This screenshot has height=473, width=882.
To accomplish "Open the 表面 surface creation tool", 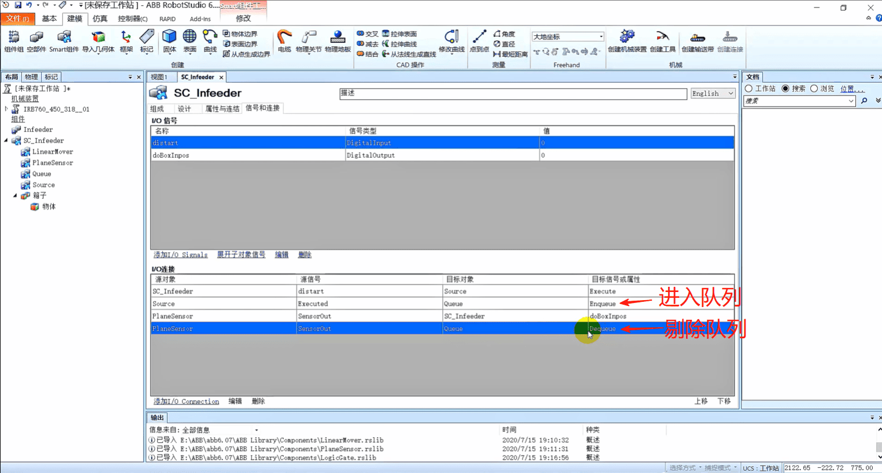I will click(x=190, y=42).
